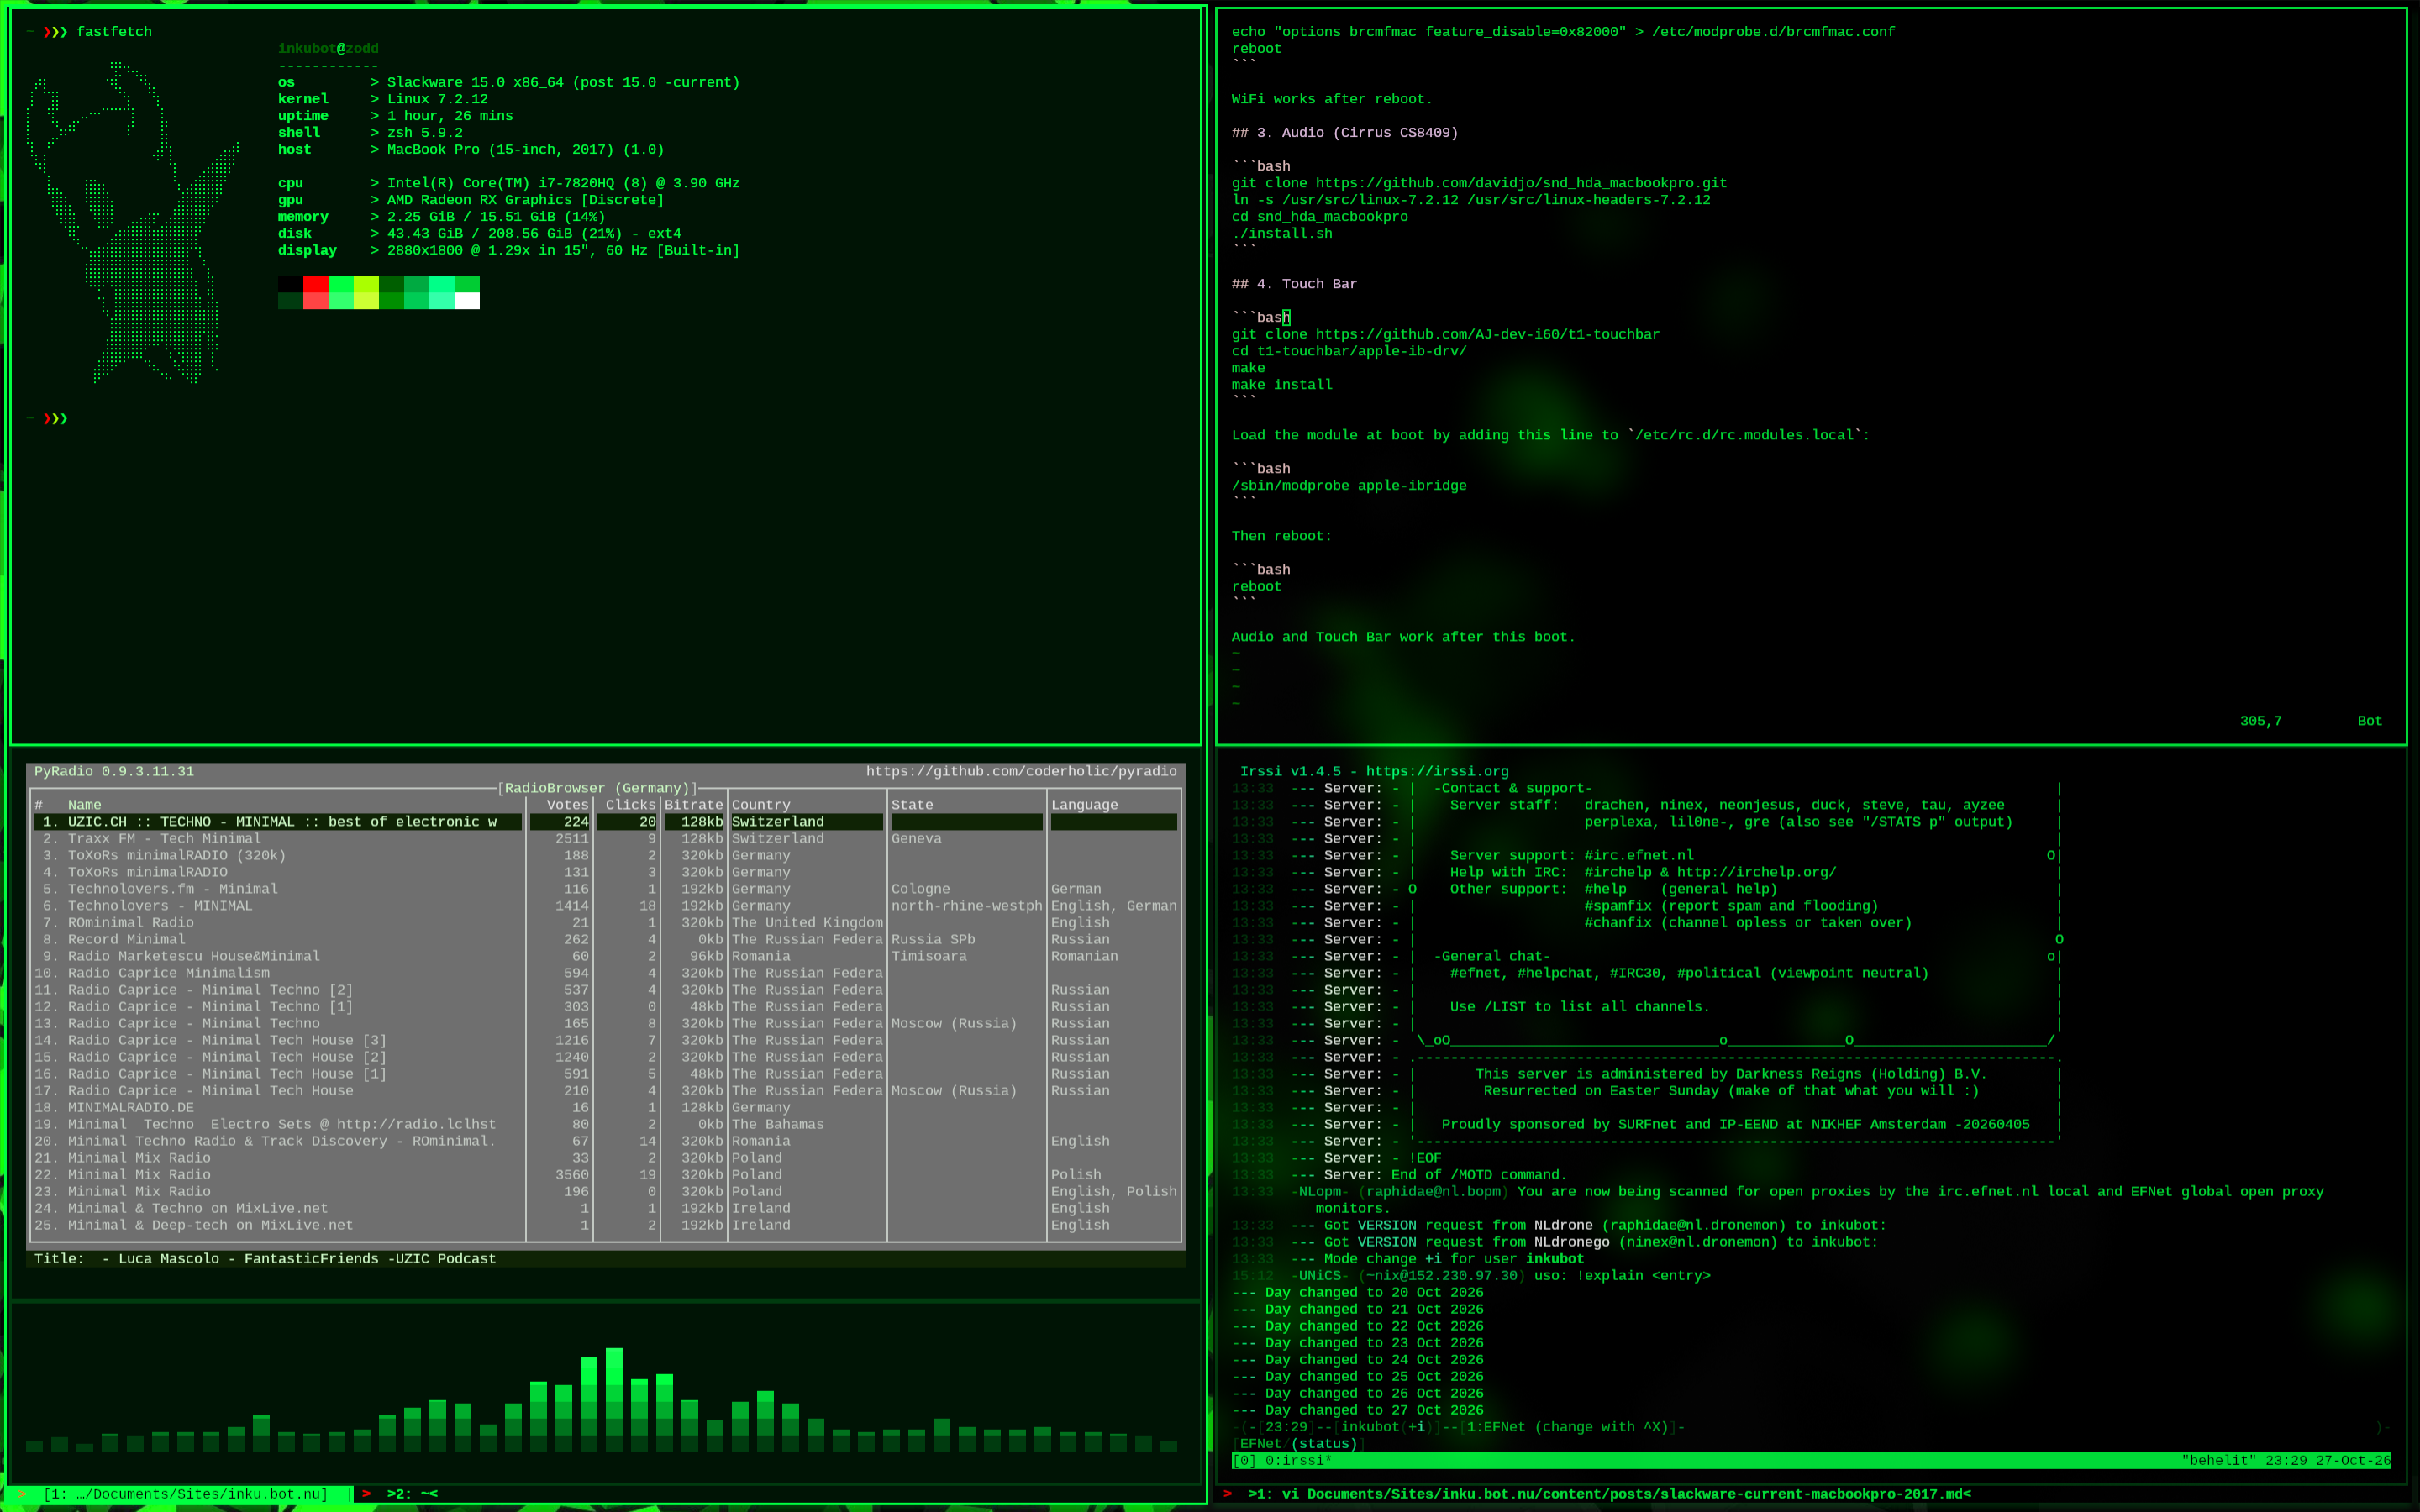
Task: Click the snd_hda_macbookpro.git clone URL in vim
Action: point(1521,183)
